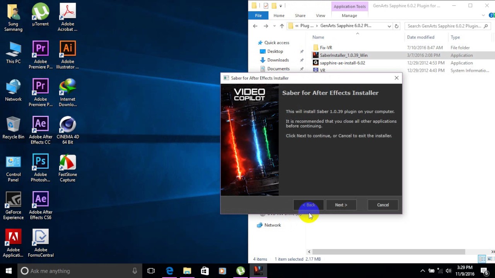The image size is (495, 278).
Task: Click the Explorer horizontal scrollbar
Action: click(389, 252)
